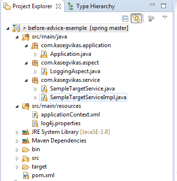This screenshot has height=181, width=177.
Task: Select the SampleTargetServiceImpl.java label
Action: (x=88, y=97)
